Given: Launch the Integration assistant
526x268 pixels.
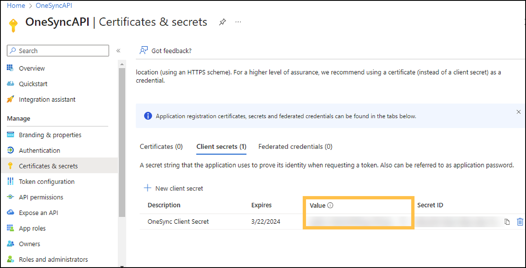Looking at the screenshot, I should [x=47, y=99].
